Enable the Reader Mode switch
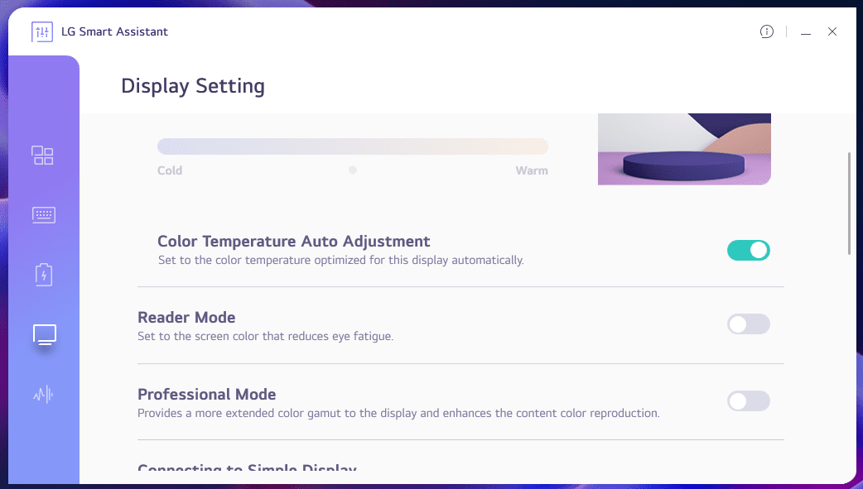 coord(748,324)
